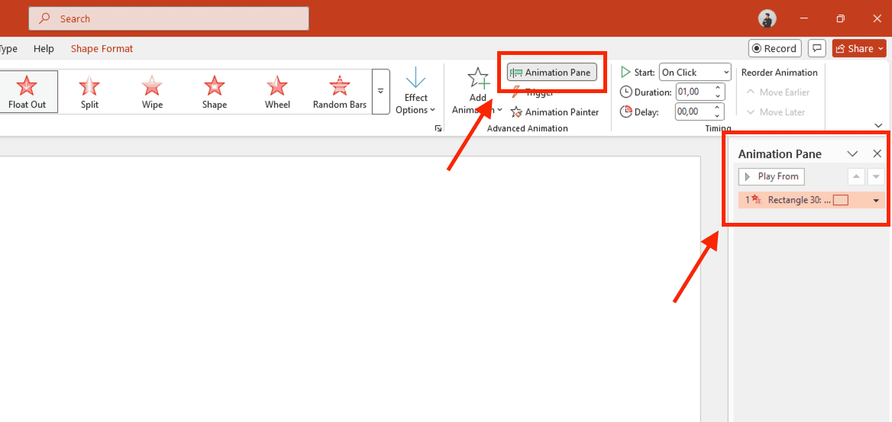
Task: Increase animation Duration with up arrow
Action: [718, 88]
